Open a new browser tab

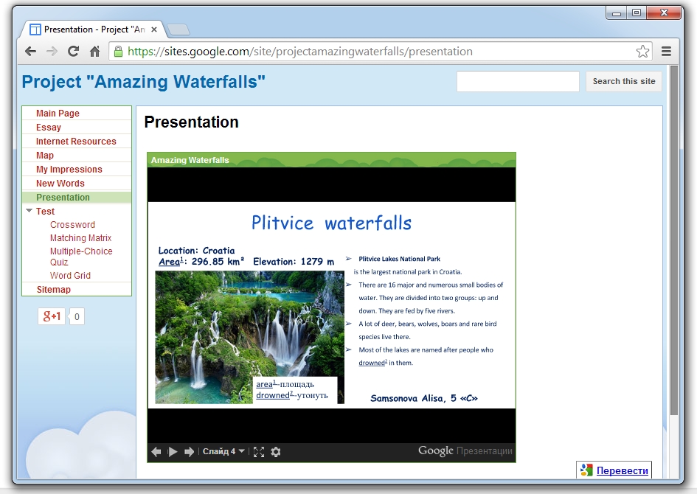point(178,29)
